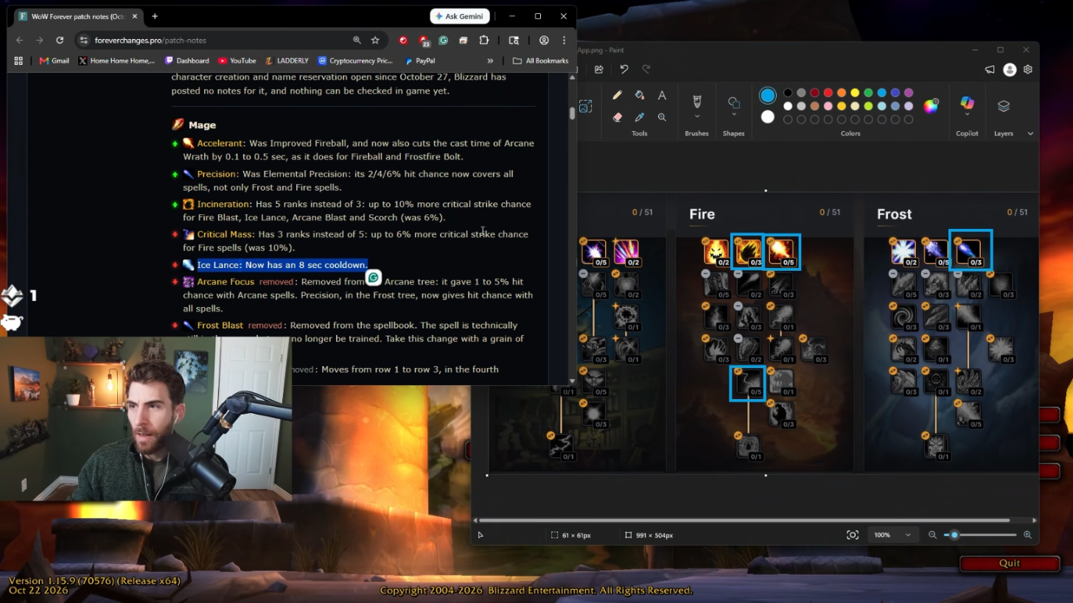Expand the Paint ribbon chevron next to Layers
Screen dimensions: 1073x603
1030,133
